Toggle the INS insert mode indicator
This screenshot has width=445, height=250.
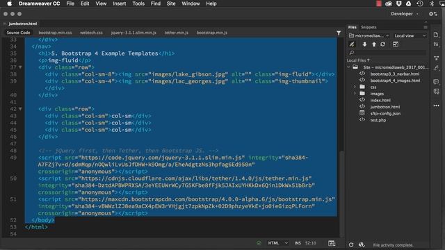click(x=298, y=243)
